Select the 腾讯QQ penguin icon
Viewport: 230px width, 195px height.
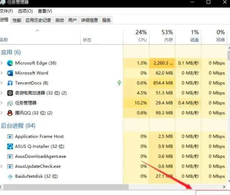10,113
